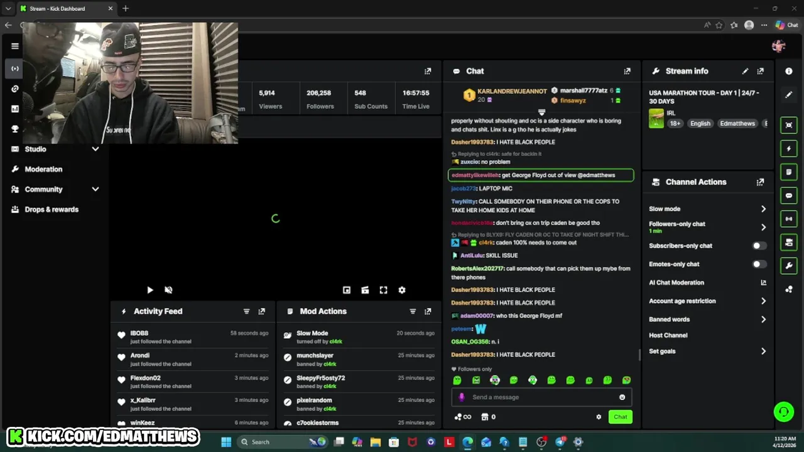Click the green support headset bubble
804x452 pixels.
784,412
